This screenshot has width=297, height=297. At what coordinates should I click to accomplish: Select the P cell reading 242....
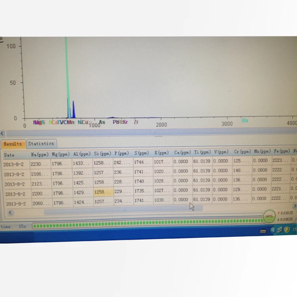point(123,162)
